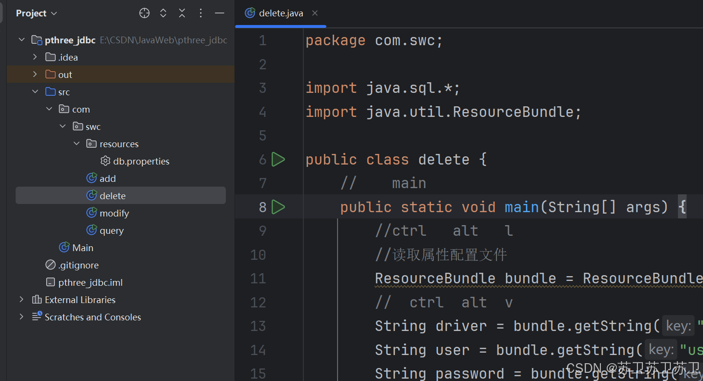Select the orange out folder icon
703x381 pixels.
50,75
